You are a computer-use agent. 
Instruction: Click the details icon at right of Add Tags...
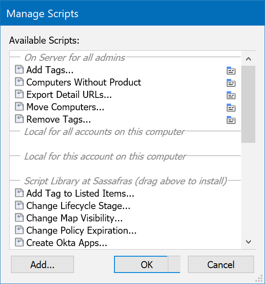tap(231, 71)
